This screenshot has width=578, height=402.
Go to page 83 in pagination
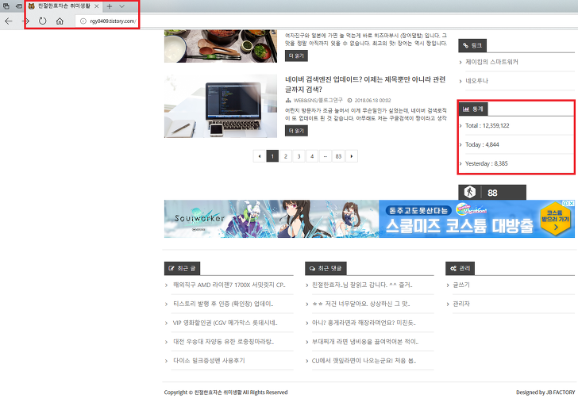coord(338,156)
